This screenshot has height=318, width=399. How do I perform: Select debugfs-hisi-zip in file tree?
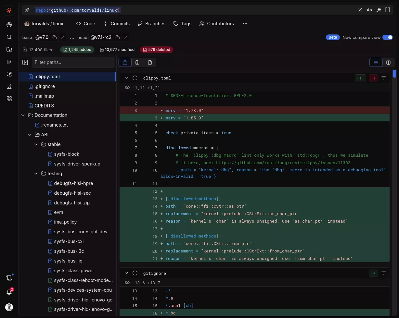pos(67,203)
